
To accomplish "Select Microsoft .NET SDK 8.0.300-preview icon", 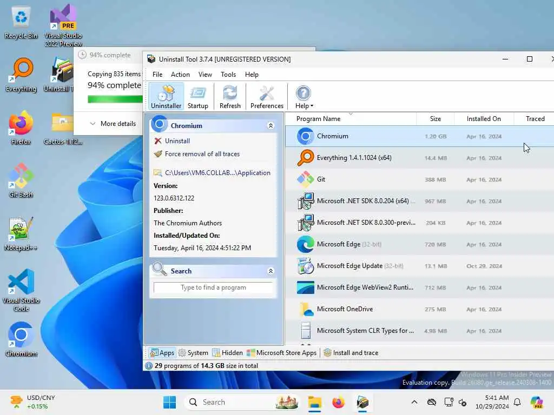I will click(x=305, y=223).
